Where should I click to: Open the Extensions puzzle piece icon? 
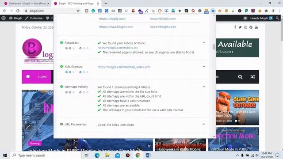tap(266, 11)
